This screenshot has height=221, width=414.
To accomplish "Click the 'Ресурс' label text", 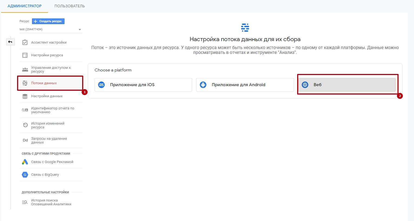I will (24, 21).
